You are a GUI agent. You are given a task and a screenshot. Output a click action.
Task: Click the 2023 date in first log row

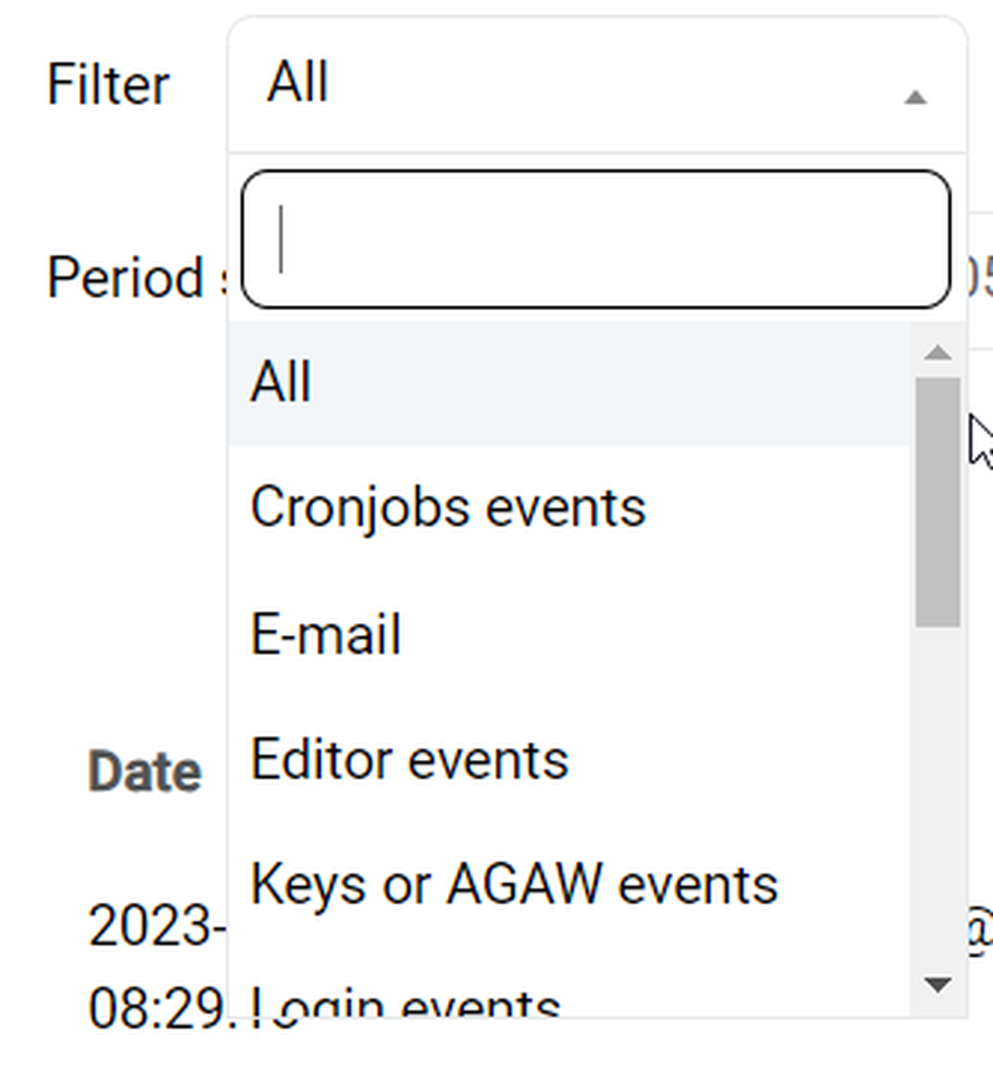tap(156, 925)
